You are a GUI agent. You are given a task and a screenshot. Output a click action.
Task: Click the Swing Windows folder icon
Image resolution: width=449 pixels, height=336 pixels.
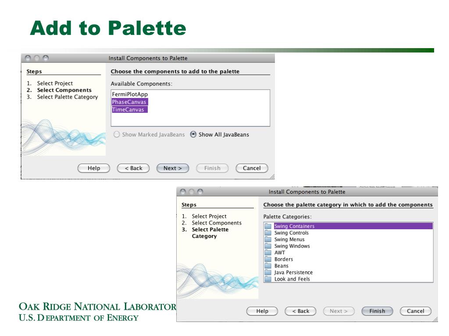[268, 246]
